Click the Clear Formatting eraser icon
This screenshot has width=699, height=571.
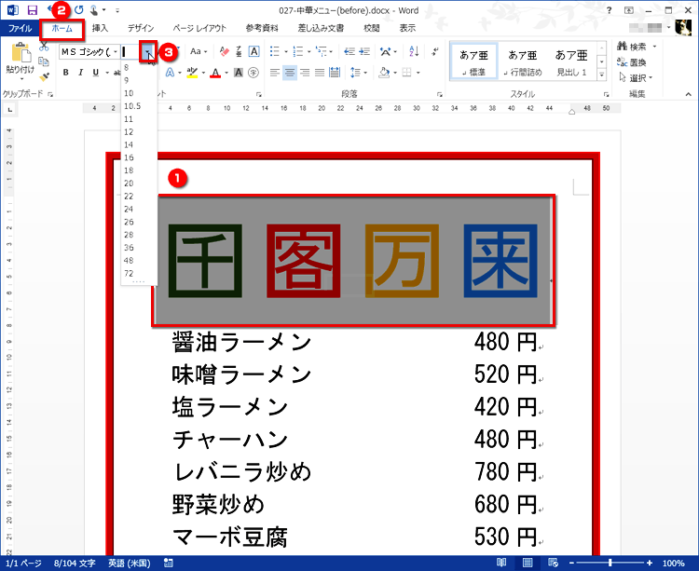pyautogui.click(x=225, y=51)
